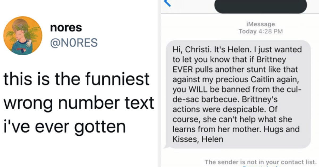Tap the Report Junk link
This screenshot has height=167, width=319.
(260, 166)
